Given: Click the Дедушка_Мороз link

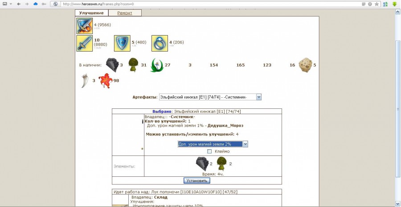Looking at the screenshot, I should coord(225,126).
